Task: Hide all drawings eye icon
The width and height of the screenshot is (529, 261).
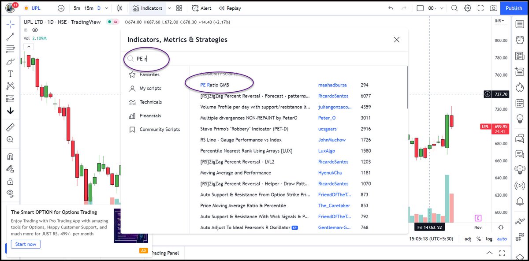Action: click(x=10, y=193)
